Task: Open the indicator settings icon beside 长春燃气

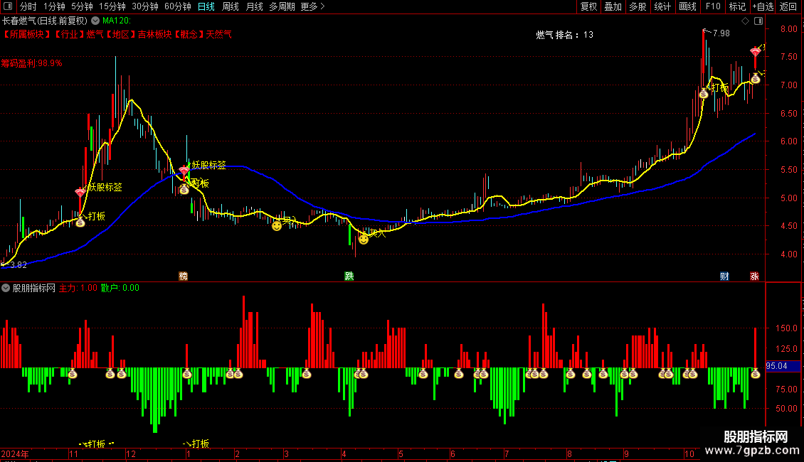Action: [95, 21]
